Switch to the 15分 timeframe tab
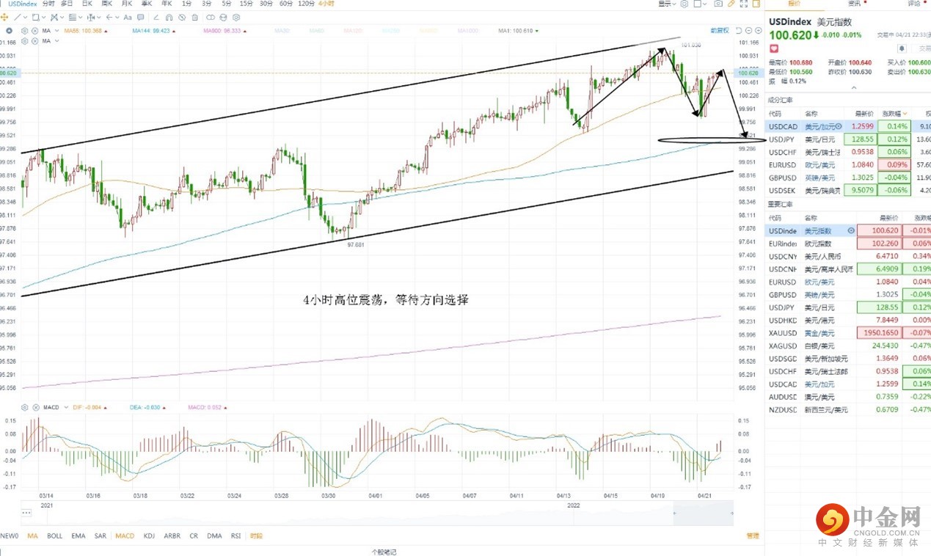This screenshot has width=931, height=556. 245,4
